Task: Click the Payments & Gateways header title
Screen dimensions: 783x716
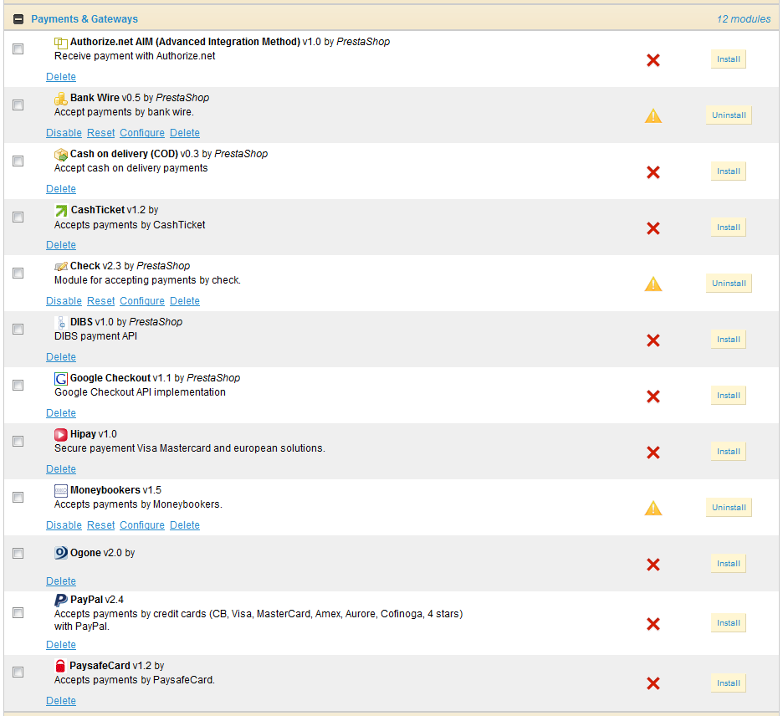Action: click(84, 19)
